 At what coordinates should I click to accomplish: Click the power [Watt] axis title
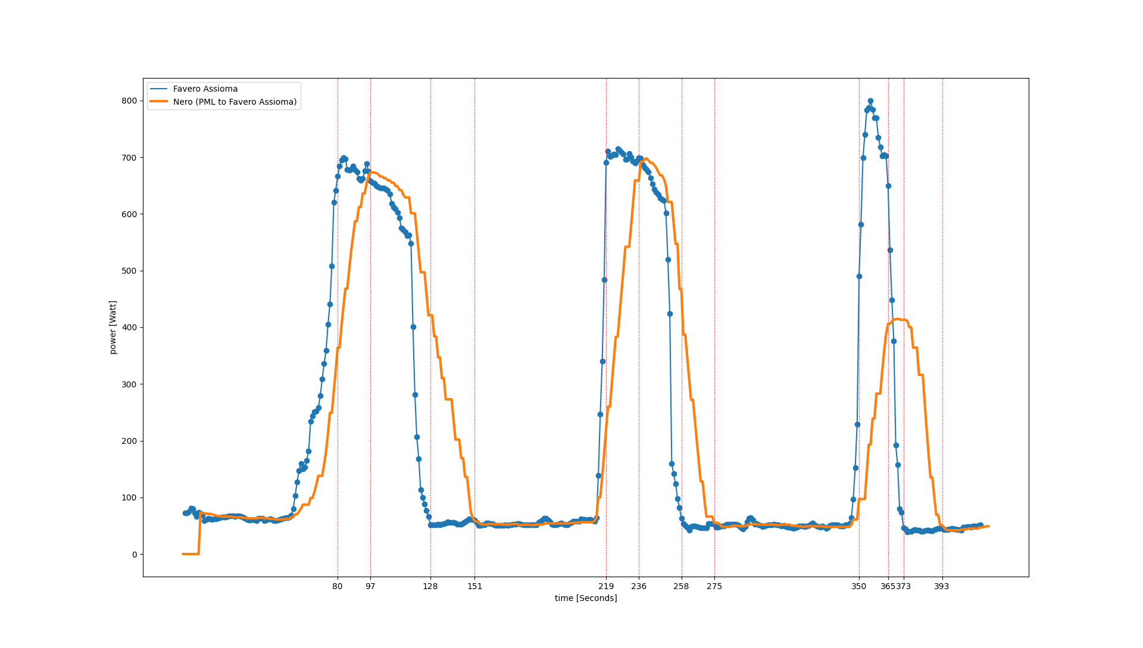pyautogui.click(x=113, y=327)
